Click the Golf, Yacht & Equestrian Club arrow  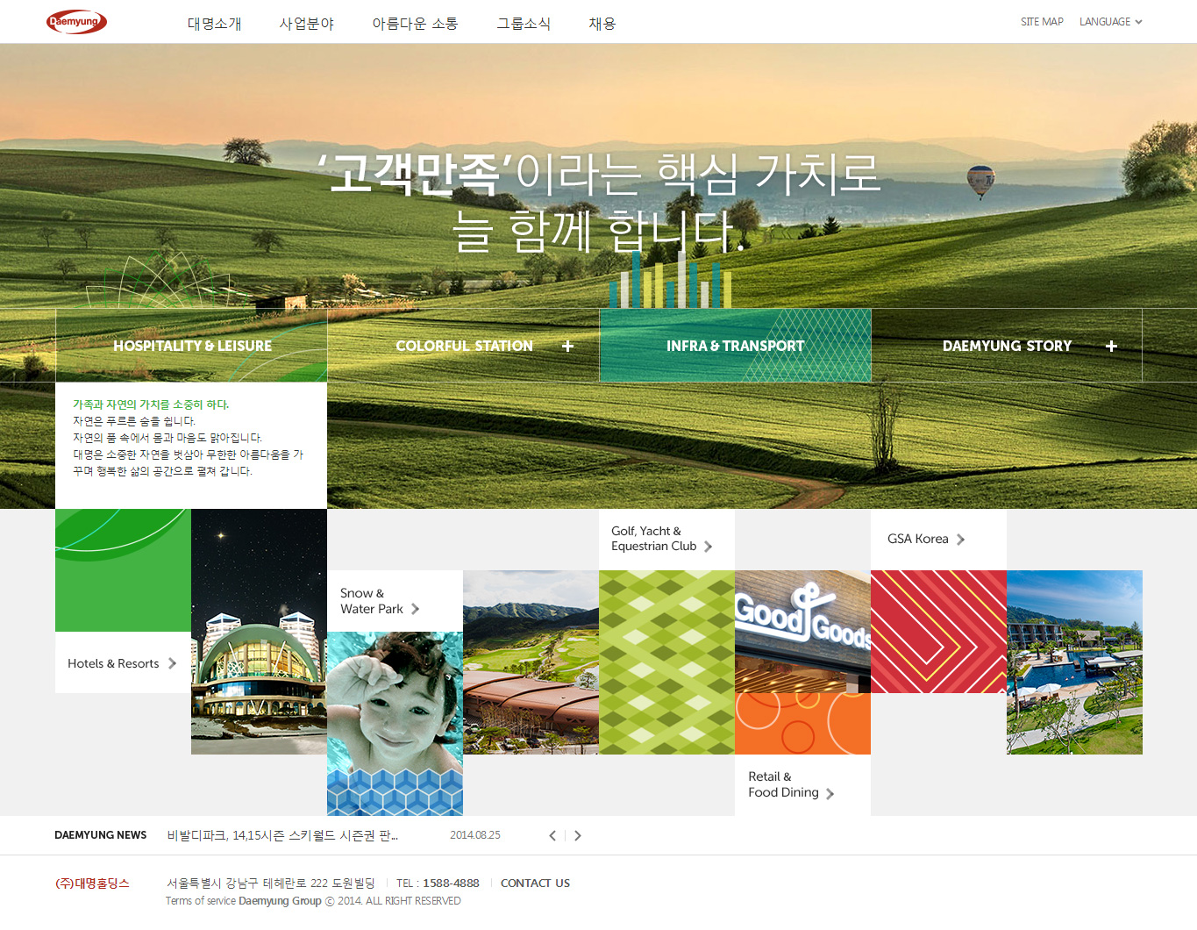[709, 547]
